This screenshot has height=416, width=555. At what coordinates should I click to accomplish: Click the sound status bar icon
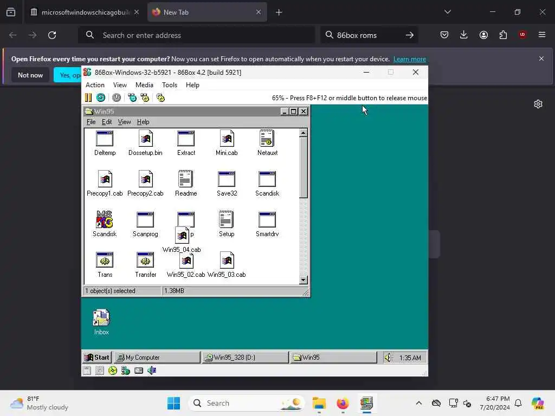(152, 370)
